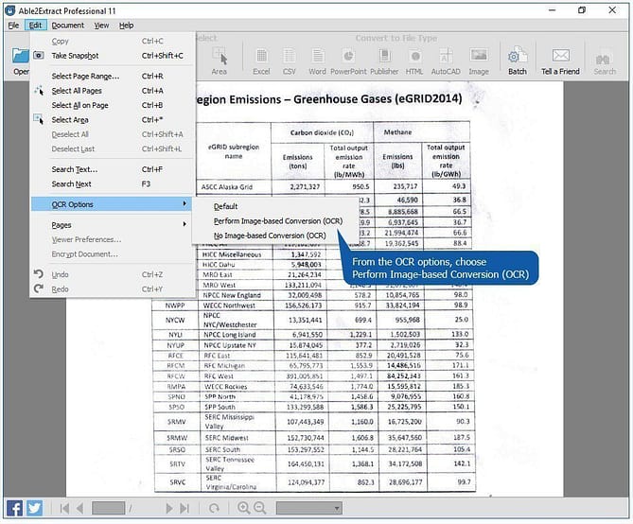Open the Twitter share icon
Image resolution: width=633 pixels, height=524 pixels.
coord(35,508)
